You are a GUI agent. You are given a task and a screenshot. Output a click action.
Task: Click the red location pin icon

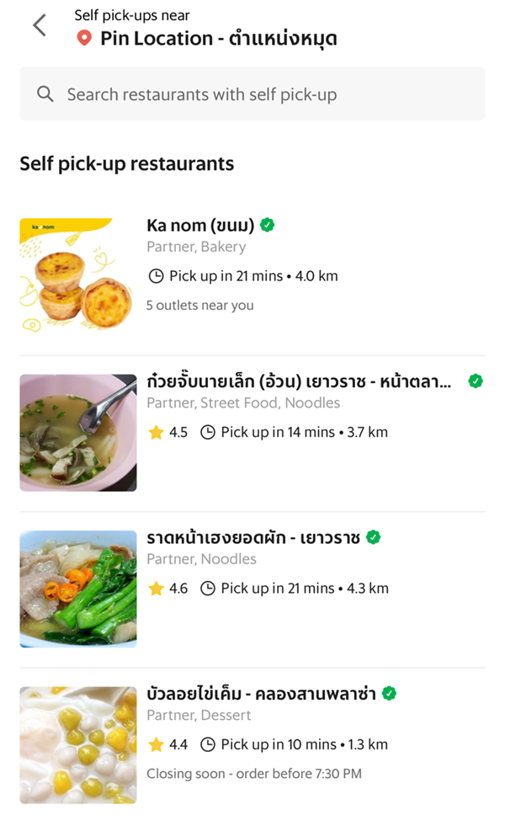(x=84, y=38)
